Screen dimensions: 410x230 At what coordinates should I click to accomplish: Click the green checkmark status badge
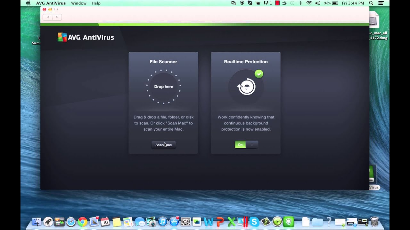pyautogui.click(x=259, y=74)
